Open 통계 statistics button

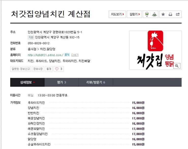[49, 69]
